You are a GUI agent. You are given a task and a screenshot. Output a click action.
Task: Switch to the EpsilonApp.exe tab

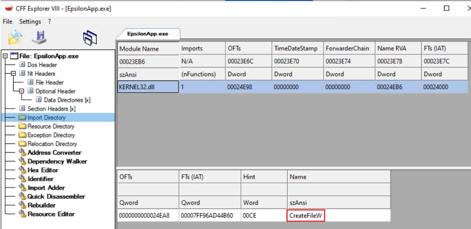148,34
